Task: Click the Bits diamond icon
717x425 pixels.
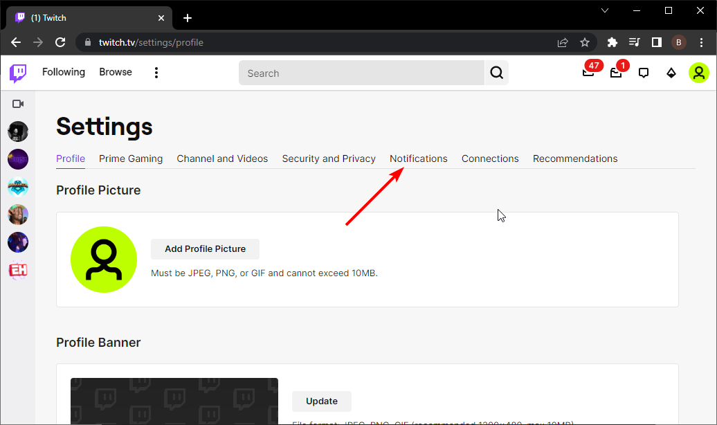Action: pos(671,73)
